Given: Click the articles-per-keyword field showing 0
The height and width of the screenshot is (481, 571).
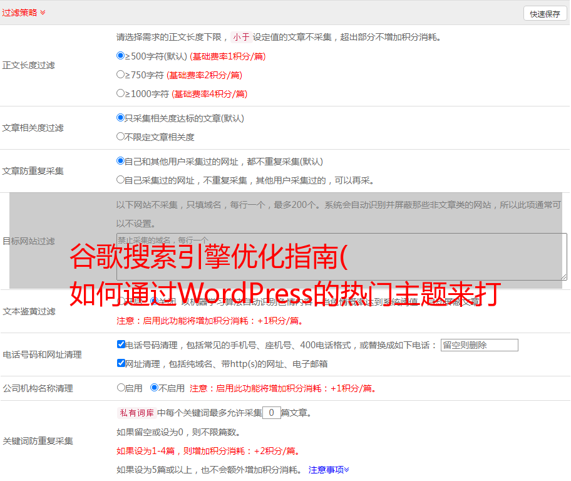Looking at the screenshot, I should pyautogui.click(x=271, y=413).
